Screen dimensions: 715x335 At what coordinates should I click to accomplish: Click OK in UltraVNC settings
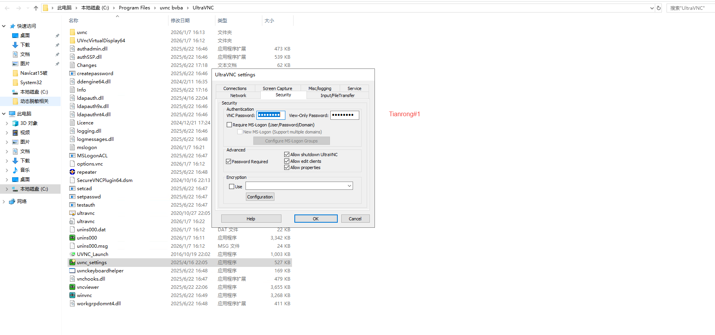316,219
